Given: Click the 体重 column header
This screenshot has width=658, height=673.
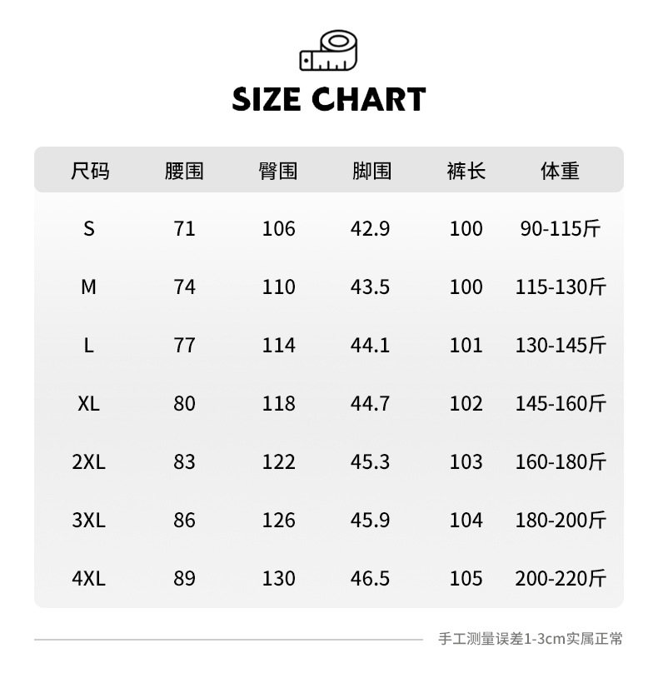Looking at the screenshot, I should [x=560, y=171].
